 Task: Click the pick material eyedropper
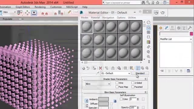[x=98, y=73]
